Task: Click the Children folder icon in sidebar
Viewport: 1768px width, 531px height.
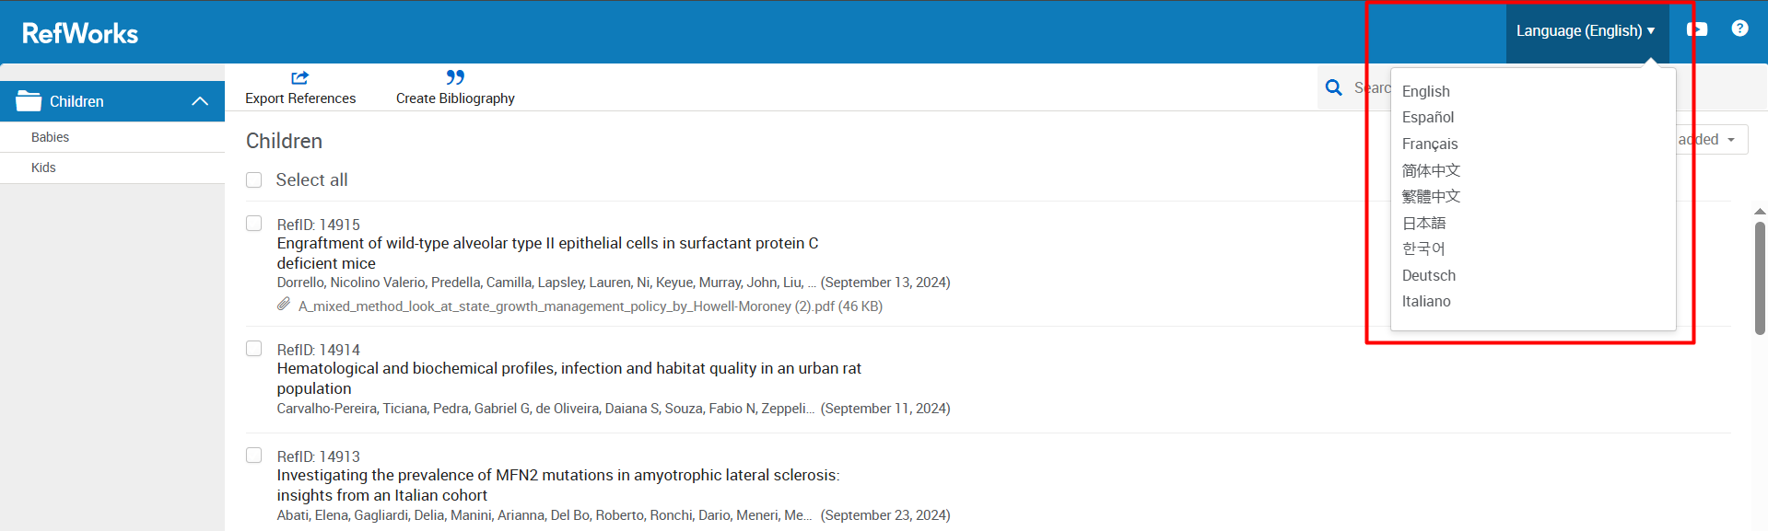Action: pyautogui.click(x=29, y=100)
